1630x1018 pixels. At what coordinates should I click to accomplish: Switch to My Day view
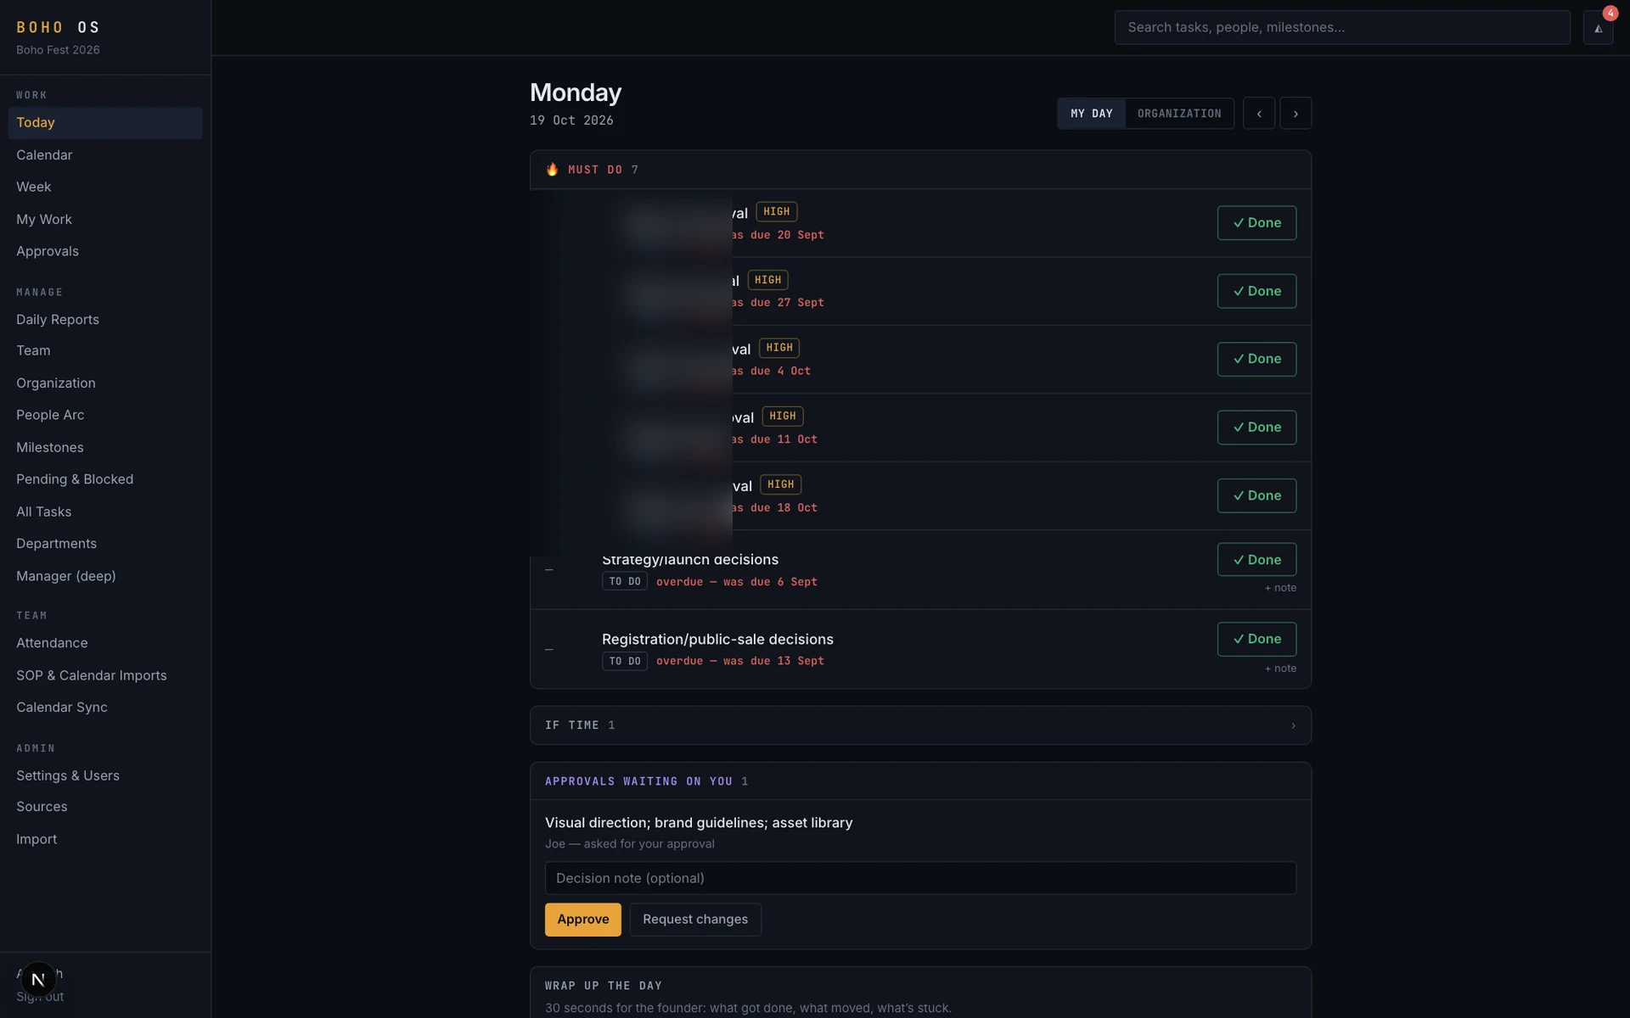pyautogui.click(x=1091, y=114)
